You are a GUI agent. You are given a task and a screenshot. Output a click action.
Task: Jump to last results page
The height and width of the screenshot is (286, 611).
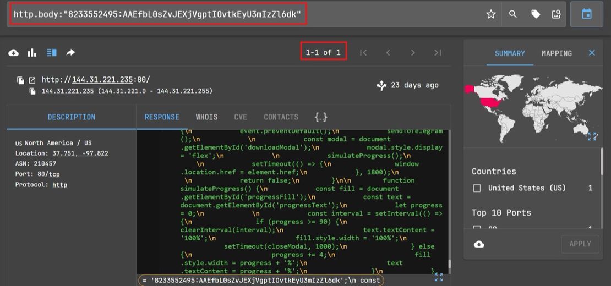pos(438,53)
